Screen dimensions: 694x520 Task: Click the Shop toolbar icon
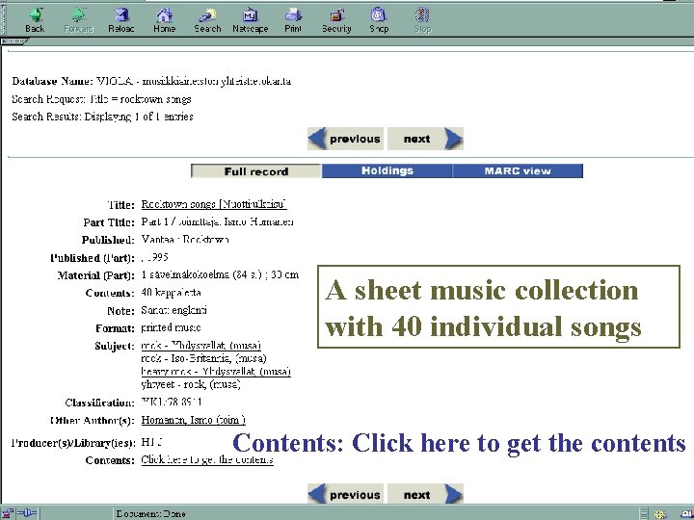click(379, 20)
